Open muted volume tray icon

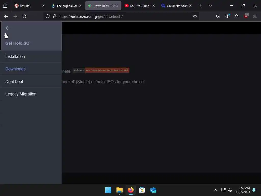[230, 190]
